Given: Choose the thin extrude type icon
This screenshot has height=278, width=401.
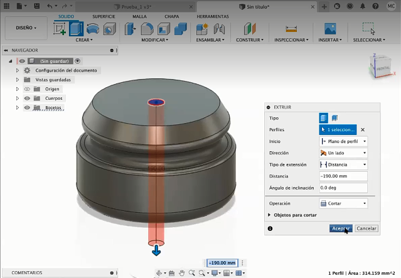Looking at the screenshot, I should pos(334,118).
